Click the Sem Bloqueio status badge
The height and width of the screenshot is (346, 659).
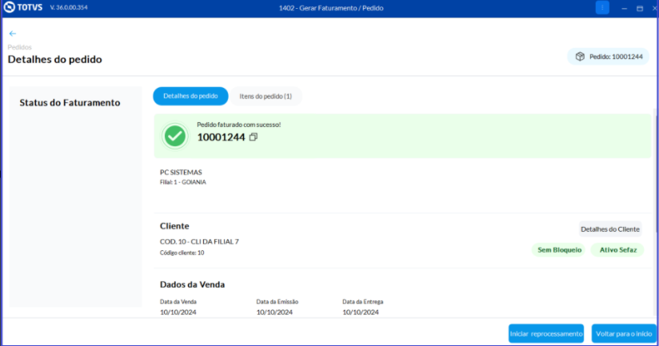tap(559, 250)
